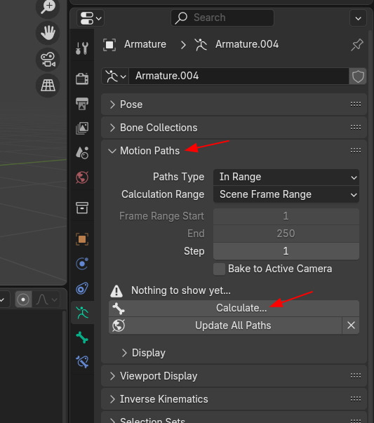Viewport: 374px width, 423px height.
Task: Click the Motion Paths panel drag grip
Action: coord(355,151)
